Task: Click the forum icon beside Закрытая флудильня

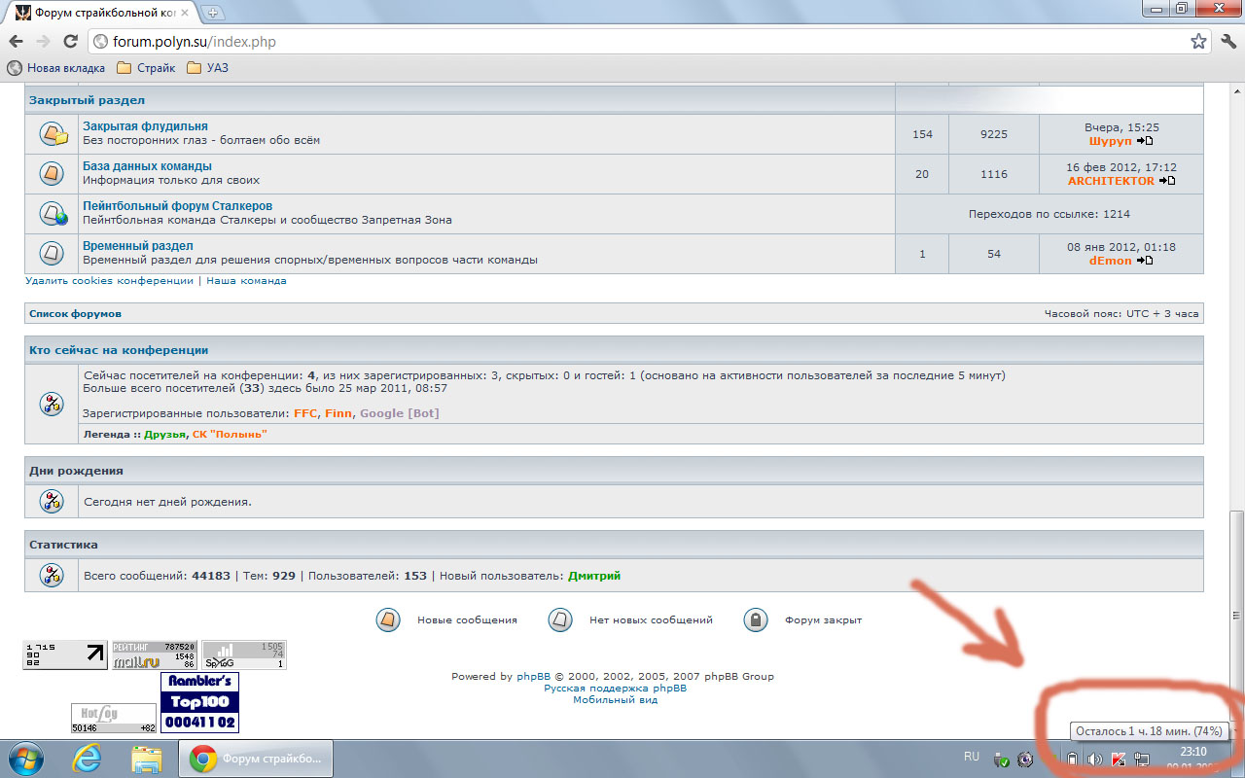Action: [52, 134]
